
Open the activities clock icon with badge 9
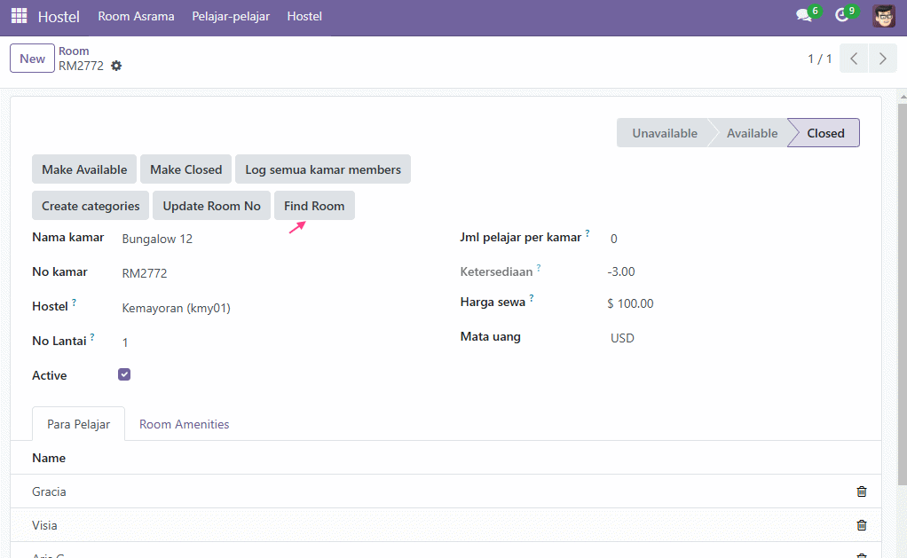845,14
